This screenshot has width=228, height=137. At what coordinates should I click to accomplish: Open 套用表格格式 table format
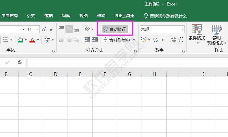[x=216, y=35]
